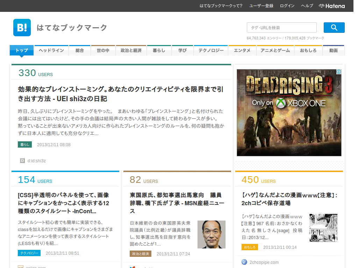This screenshot has height=268, width=358.
Task: Click the Dead Rising 3 advertisement banner
Action: 289,113
